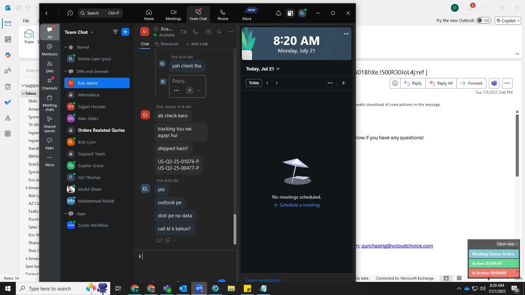525x295 pixels.
Task: Star the Eva James conversation
Action: [x=156, y=29]
